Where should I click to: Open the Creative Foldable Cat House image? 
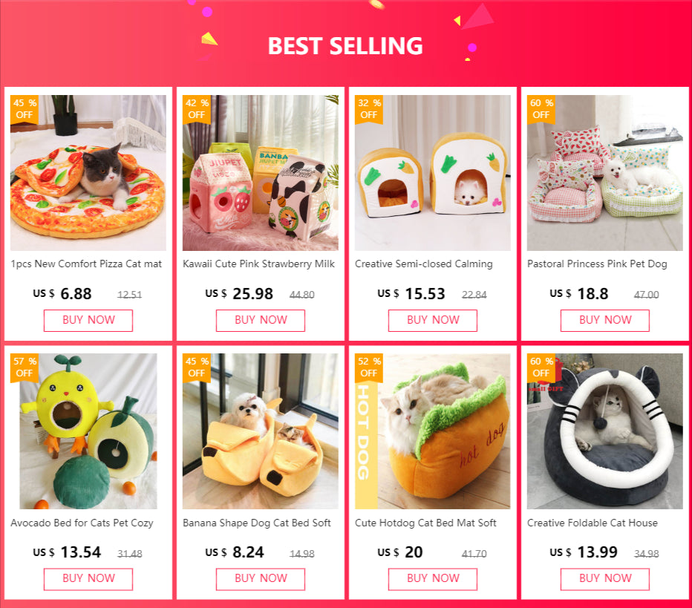coord(604,431)
